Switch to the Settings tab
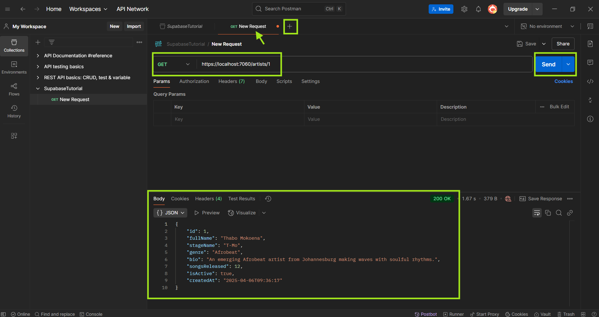The height and width of the screenshot is (317, 599). 310,81
